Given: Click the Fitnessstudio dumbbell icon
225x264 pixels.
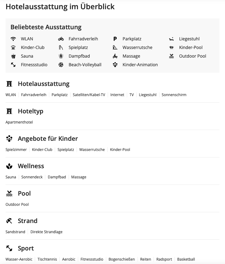Looking at the screenshot, I should [13, 65].
